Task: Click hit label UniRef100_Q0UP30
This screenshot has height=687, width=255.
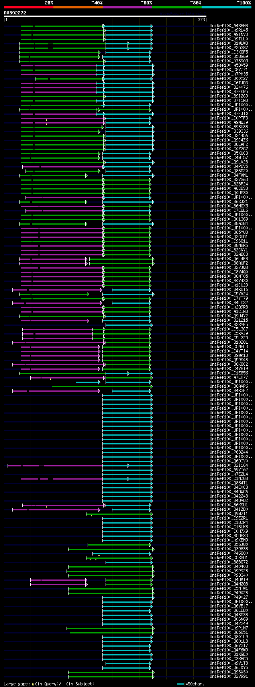Action: [x=229, y=193]
